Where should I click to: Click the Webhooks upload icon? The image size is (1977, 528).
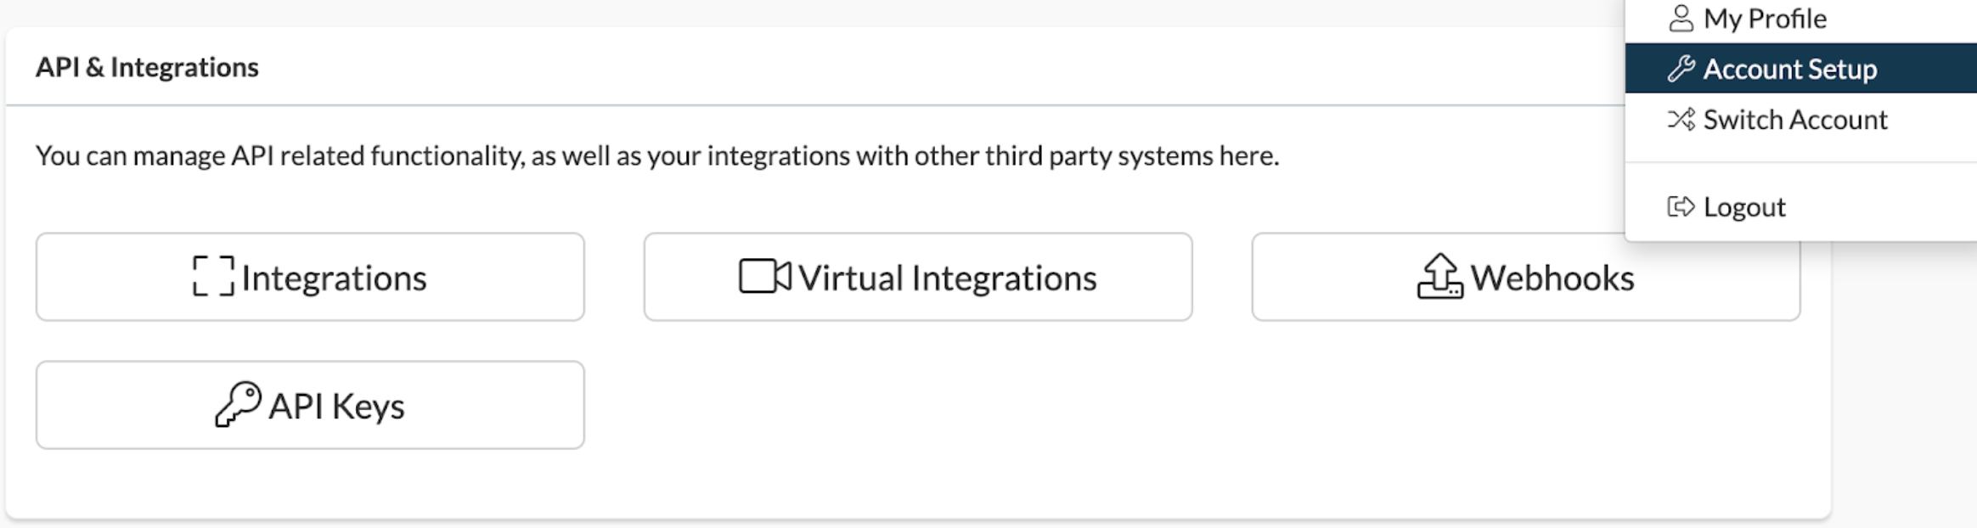(1441, 274)
